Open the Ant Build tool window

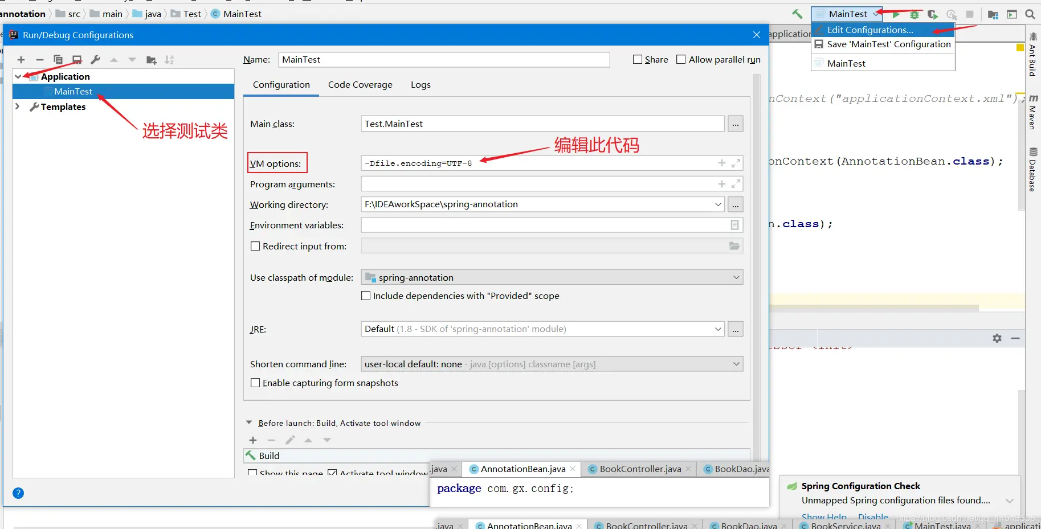pyautogui.click(x=1032, y=54)
